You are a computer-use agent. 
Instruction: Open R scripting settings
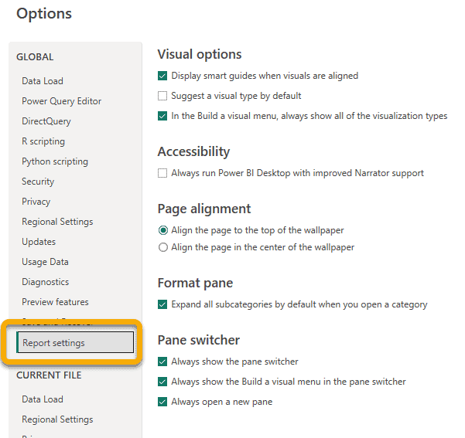[x=43, y=141]
